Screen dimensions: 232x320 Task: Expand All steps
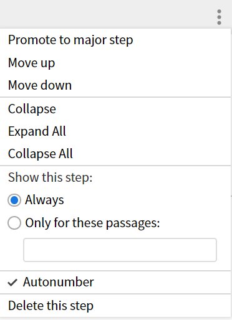click(x=115, y=131)
